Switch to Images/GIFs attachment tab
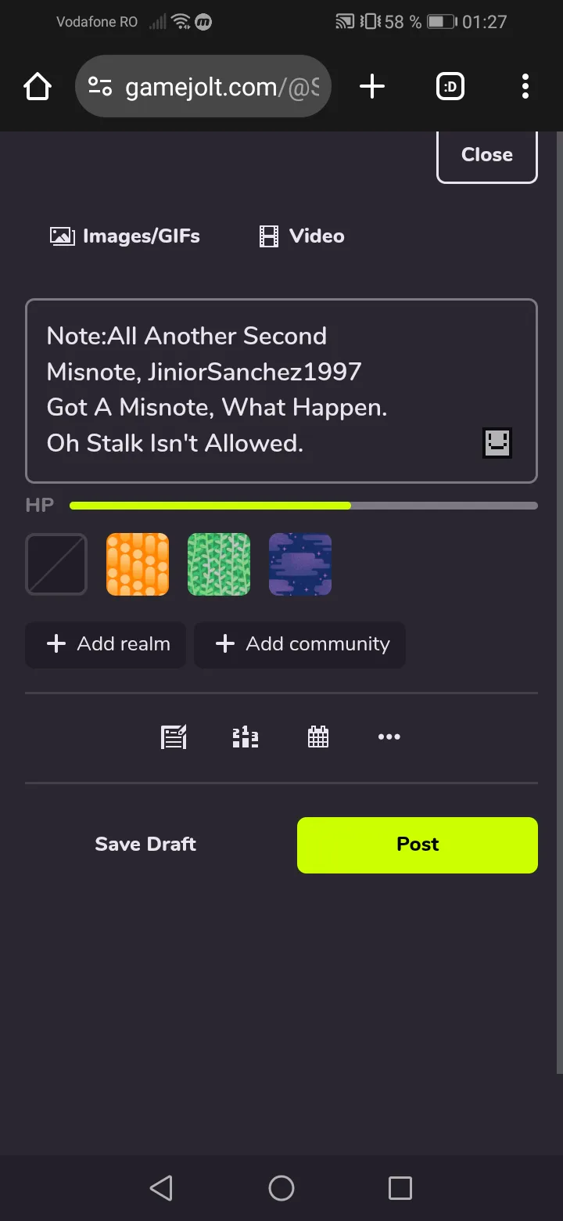 [x=125, y=236]
